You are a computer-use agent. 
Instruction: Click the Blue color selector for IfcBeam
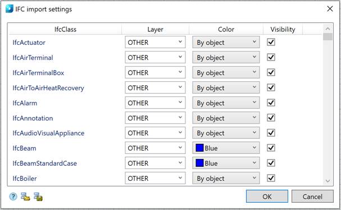[226, 148]
